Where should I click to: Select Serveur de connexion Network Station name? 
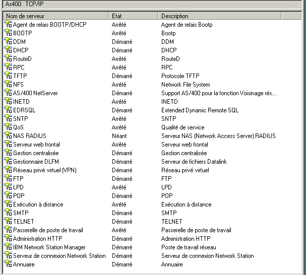click(59, 256)
